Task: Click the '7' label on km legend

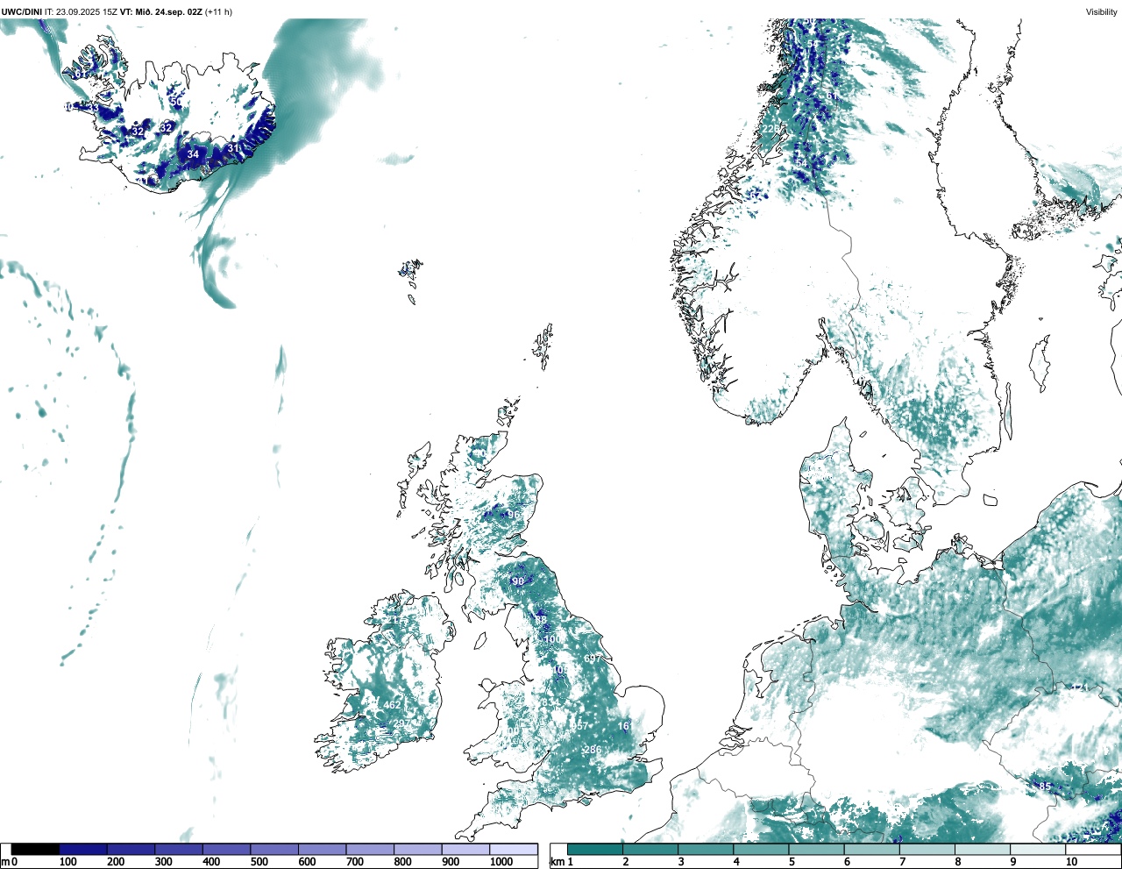Action: click(x=902, y=862)
